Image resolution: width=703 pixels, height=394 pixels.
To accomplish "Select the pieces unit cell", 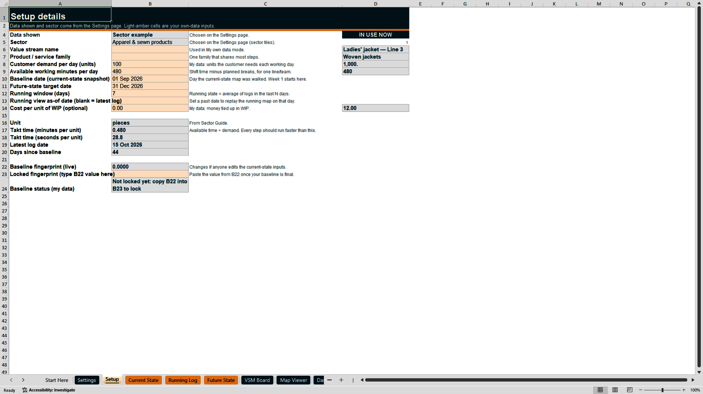I will click(x=150, y=123).
